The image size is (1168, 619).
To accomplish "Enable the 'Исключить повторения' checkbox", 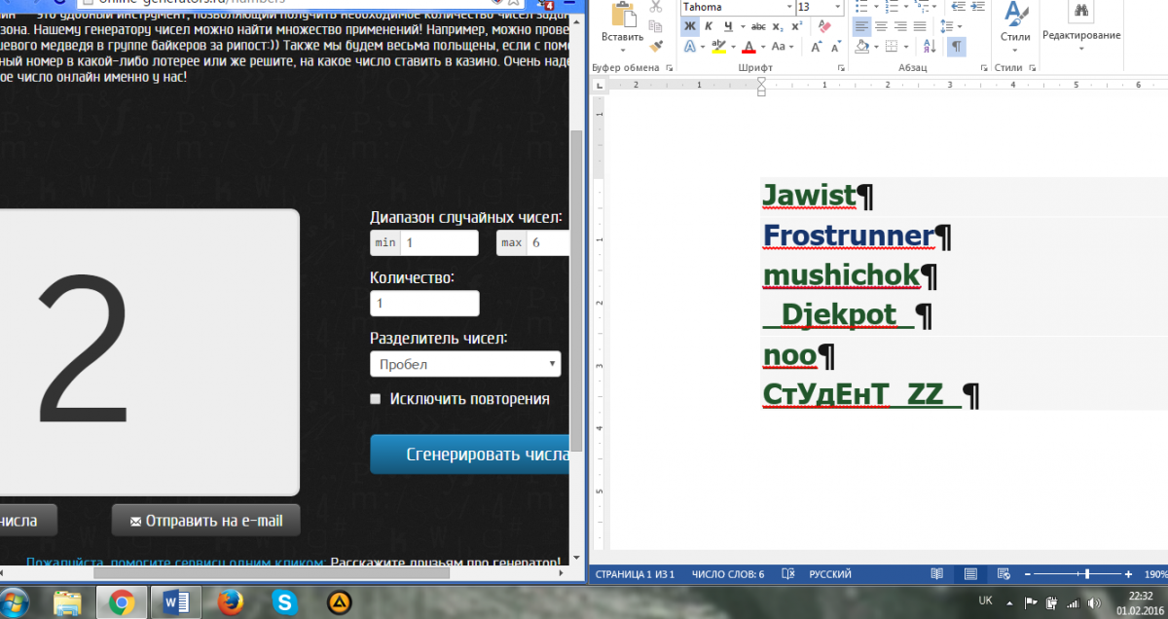I will (x=376, y=399).
